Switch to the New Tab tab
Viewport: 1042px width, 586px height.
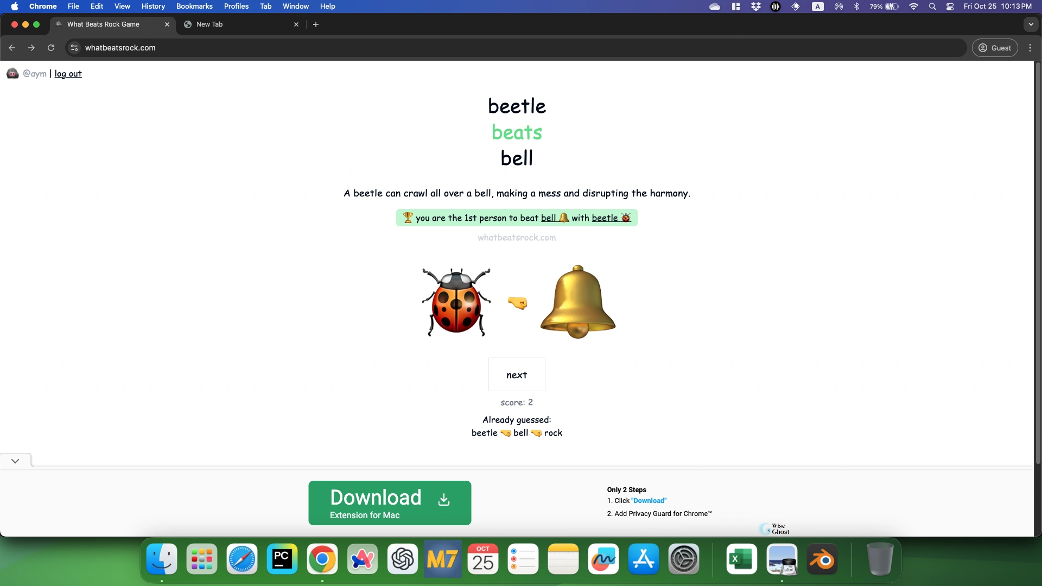coord(239,24)
